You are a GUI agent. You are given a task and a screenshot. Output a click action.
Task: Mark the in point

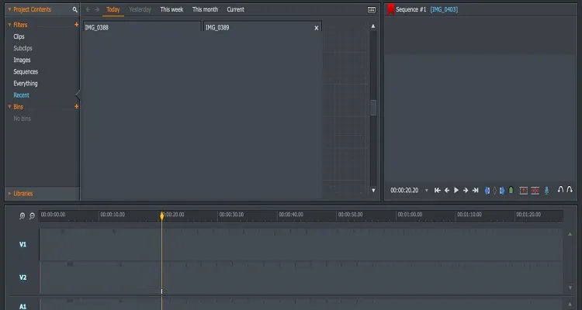pos(487,190)
